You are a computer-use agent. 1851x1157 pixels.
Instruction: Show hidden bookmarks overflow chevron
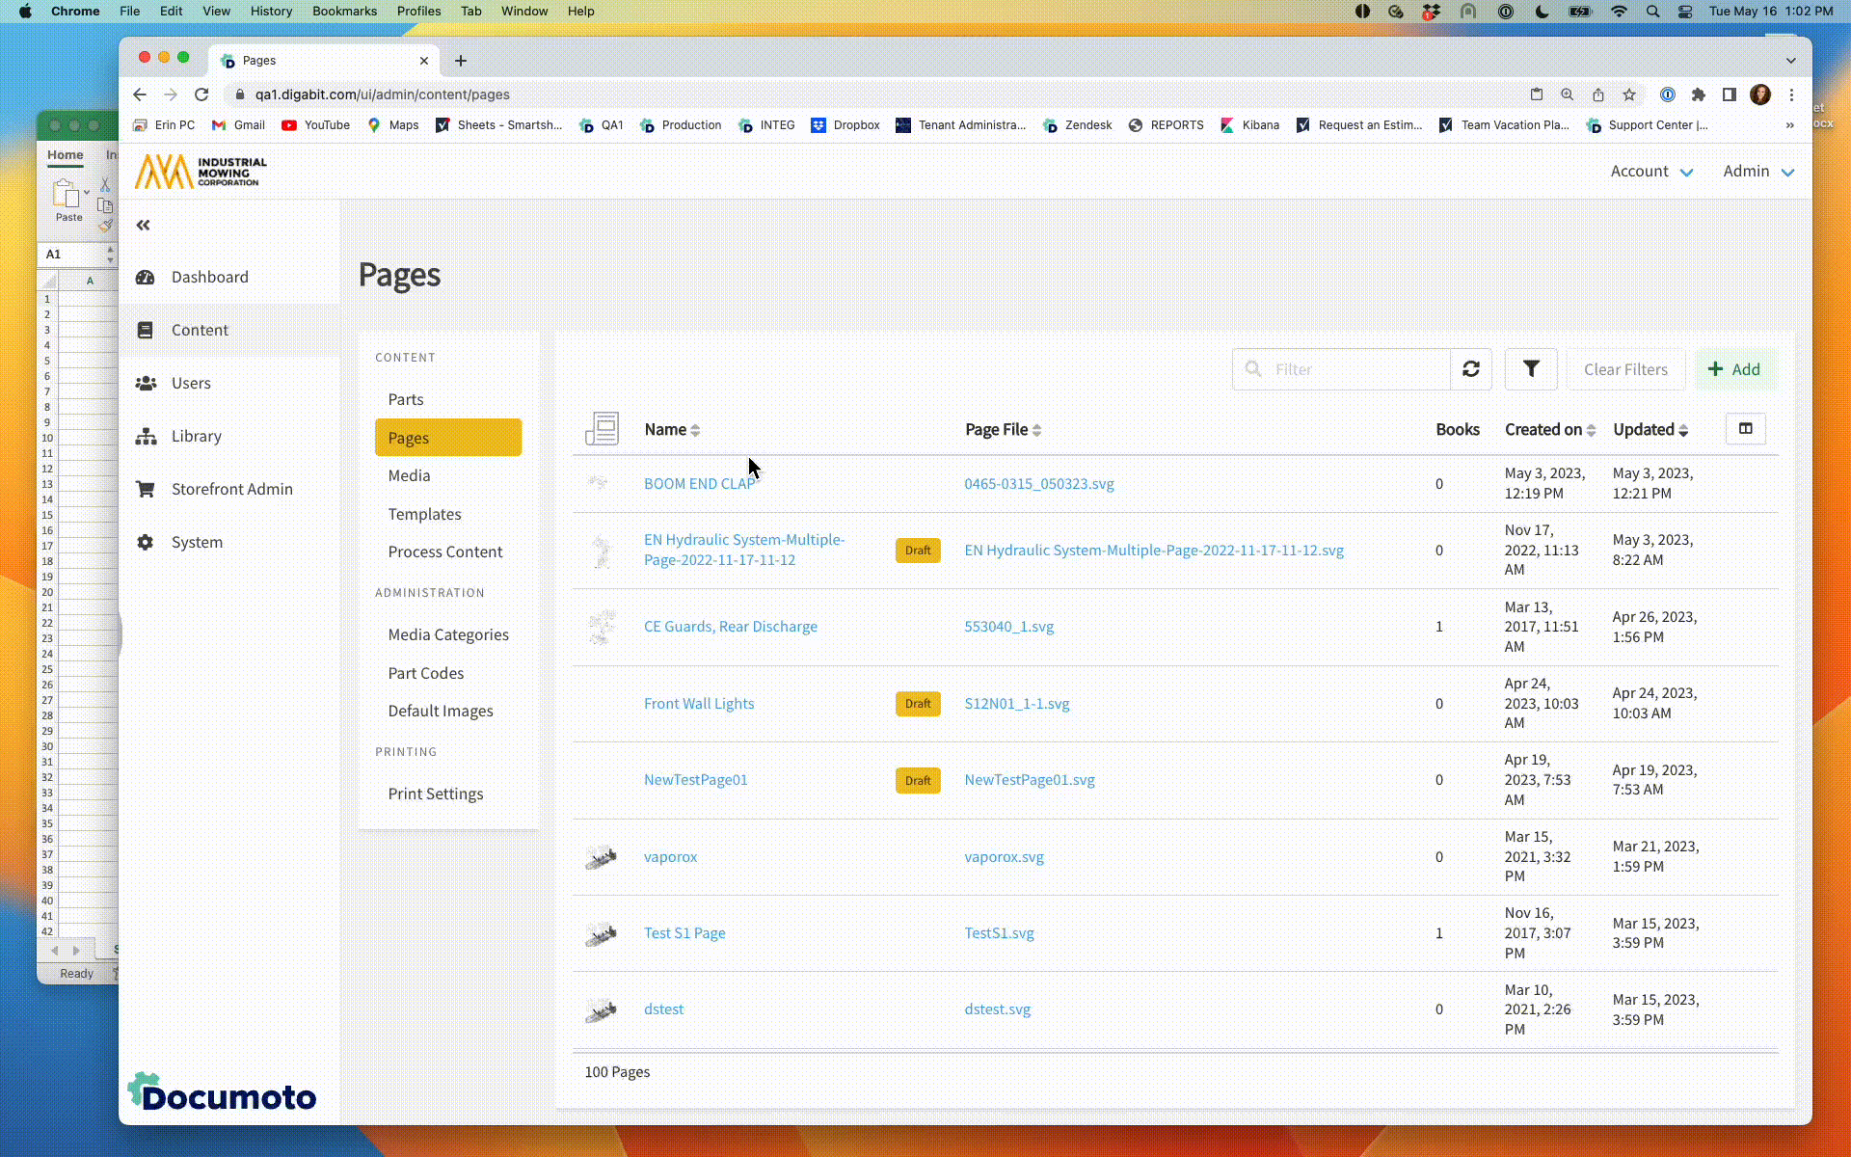(1789, 125)
